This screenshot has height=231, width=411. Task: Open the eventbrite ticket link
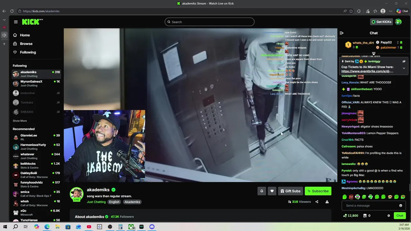(x=367, y=71)
